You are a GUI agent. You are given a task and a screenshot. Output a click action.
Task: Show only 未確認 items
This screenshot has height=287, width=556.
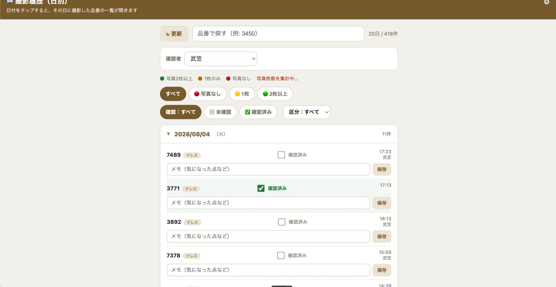220,112
